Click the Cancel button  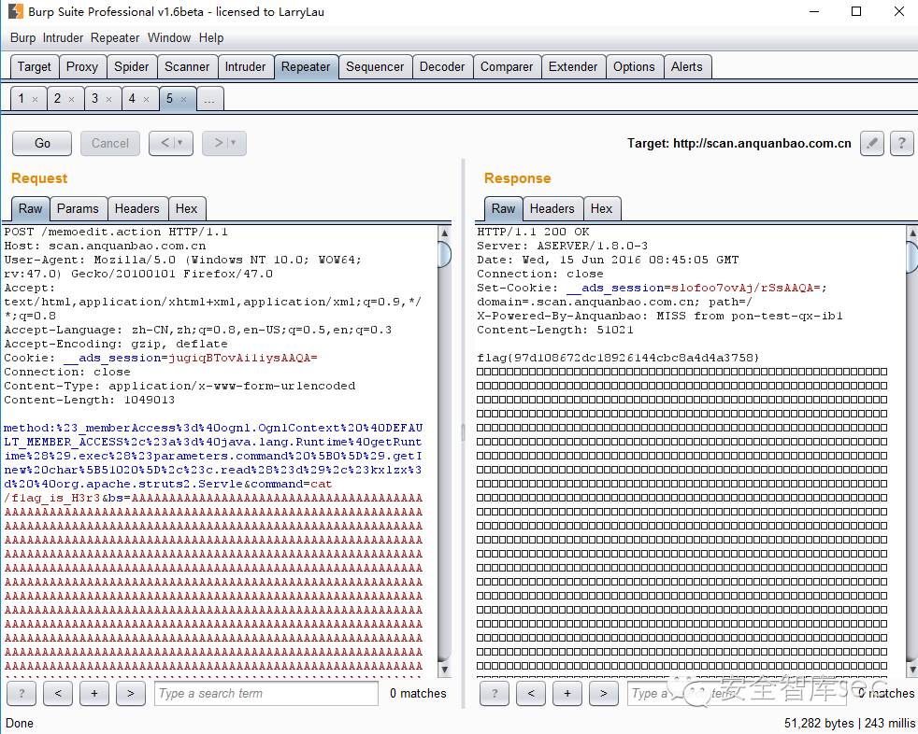[110, 143]
